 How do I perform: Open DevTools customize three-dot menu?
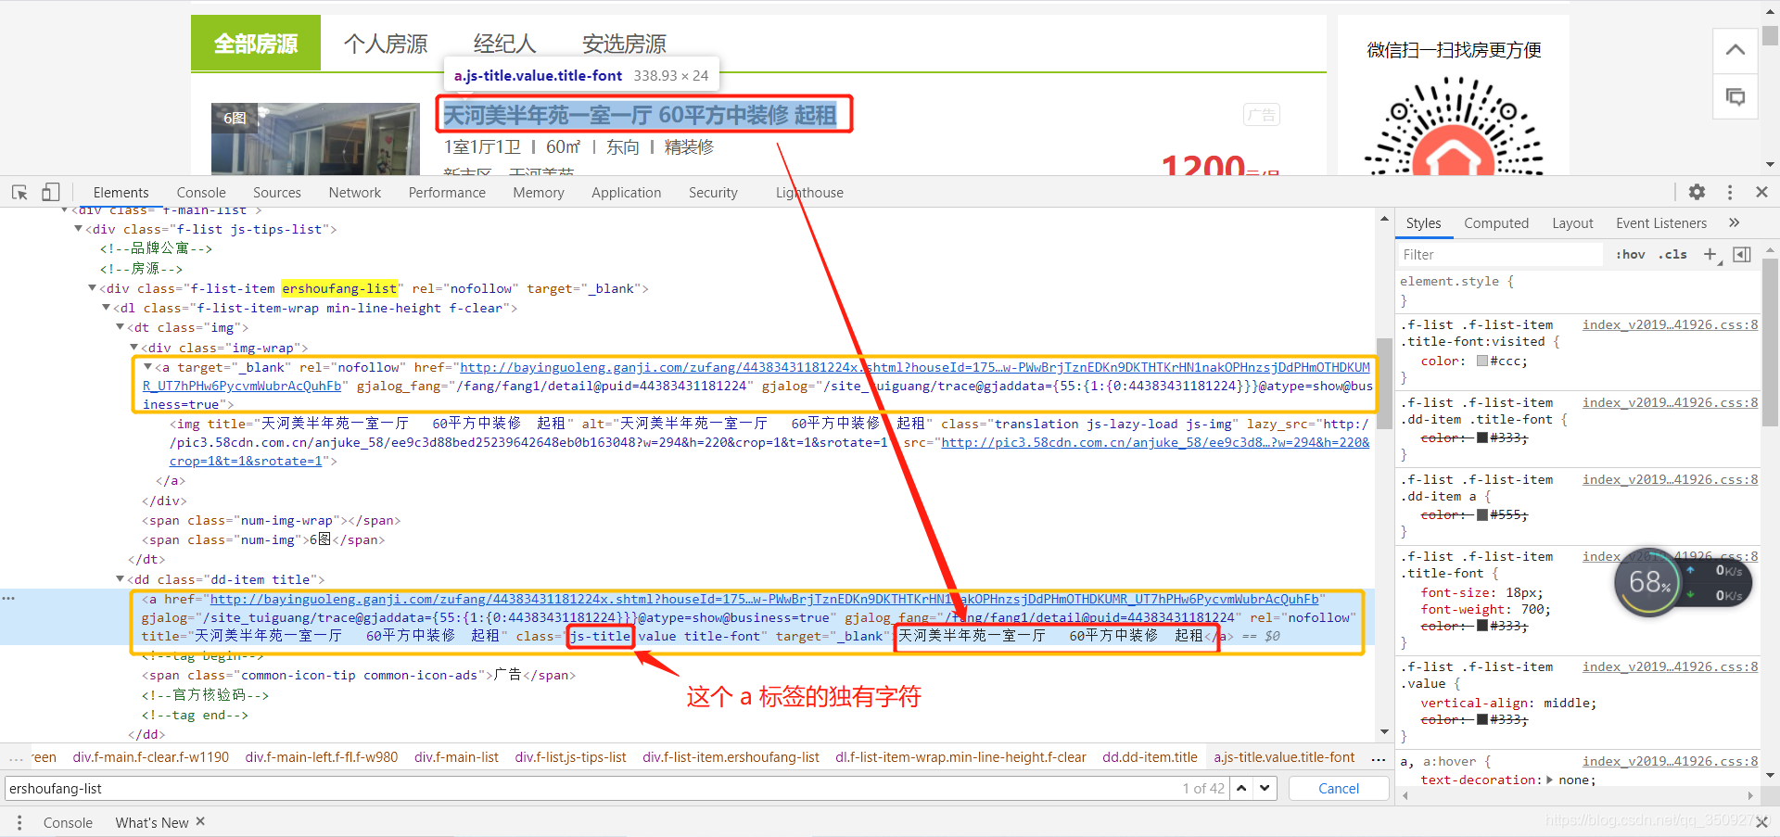pos(1730,192)
